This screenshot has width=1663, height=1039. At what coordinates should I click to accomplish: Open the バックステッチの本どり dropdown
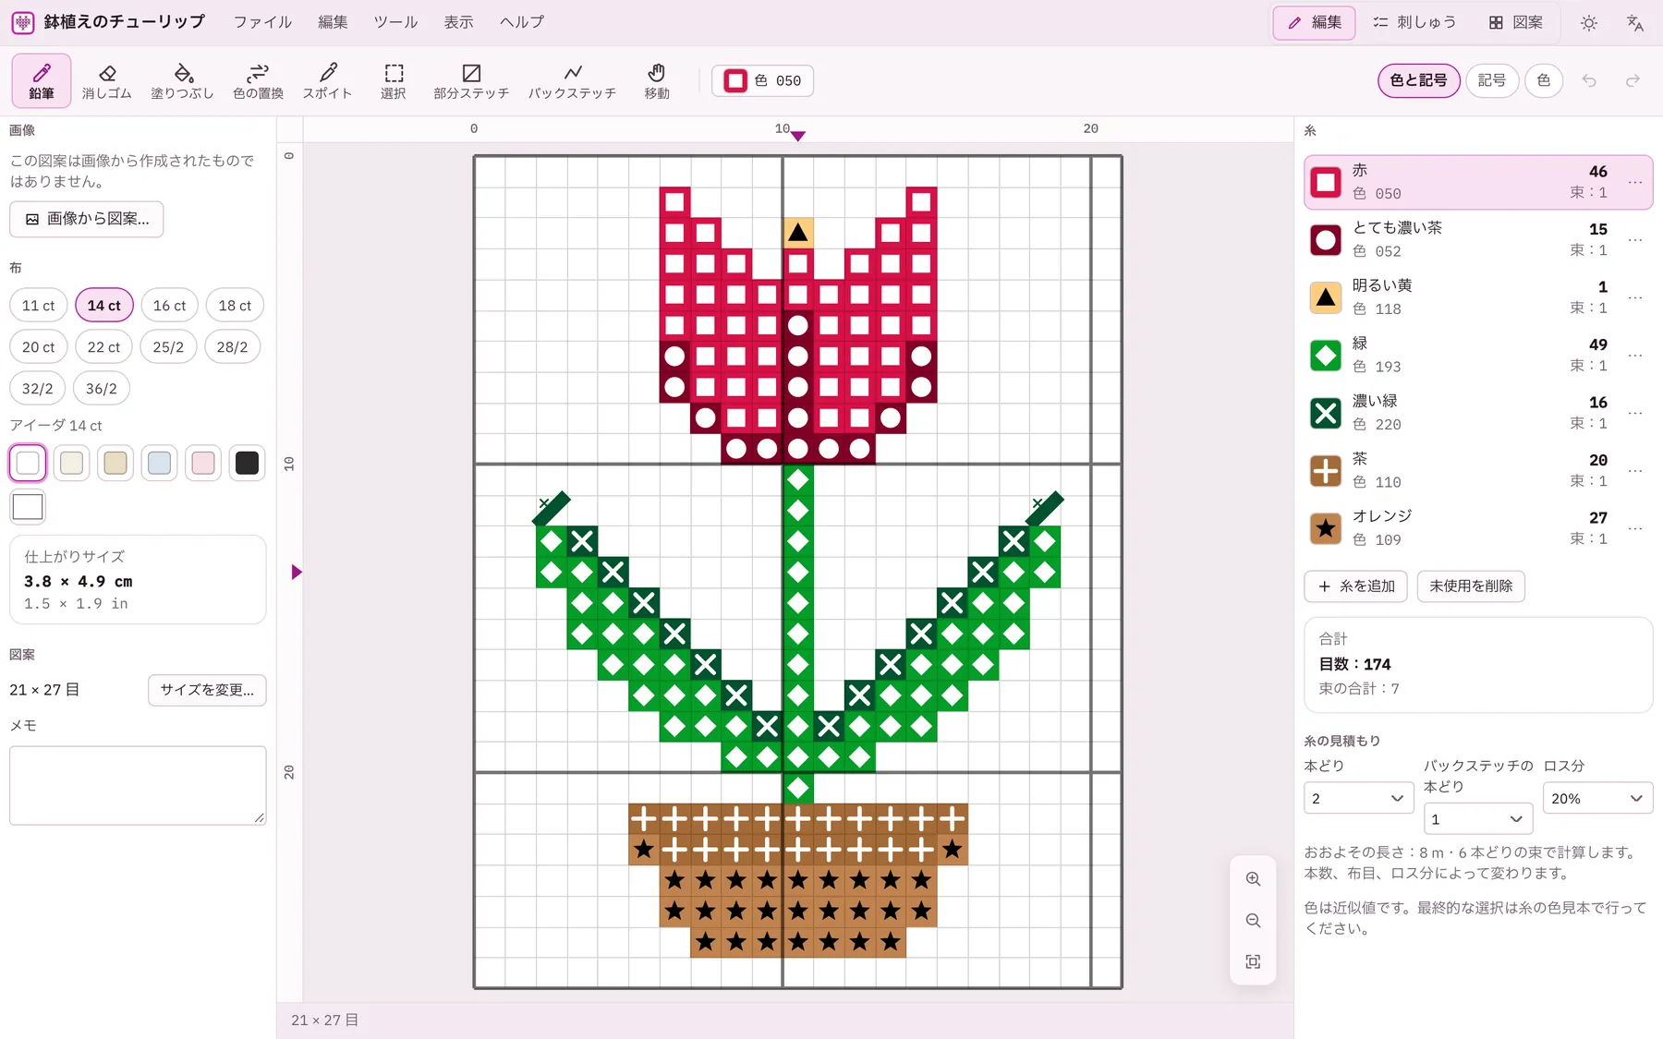click(x=1477, y=818)
